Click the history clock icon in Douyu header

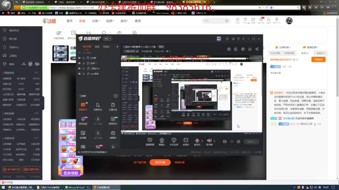tap(238, 20)
